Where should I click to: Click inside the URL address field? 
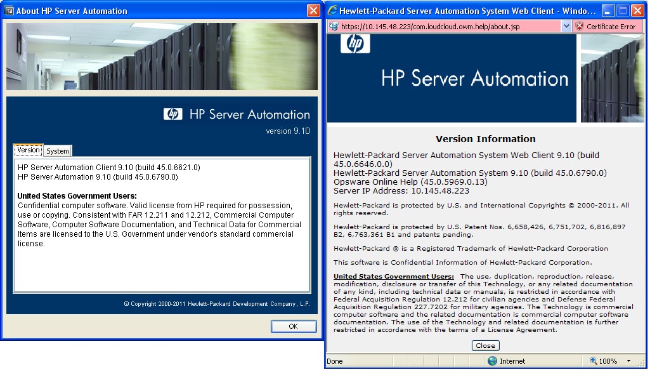pos(444,26)
